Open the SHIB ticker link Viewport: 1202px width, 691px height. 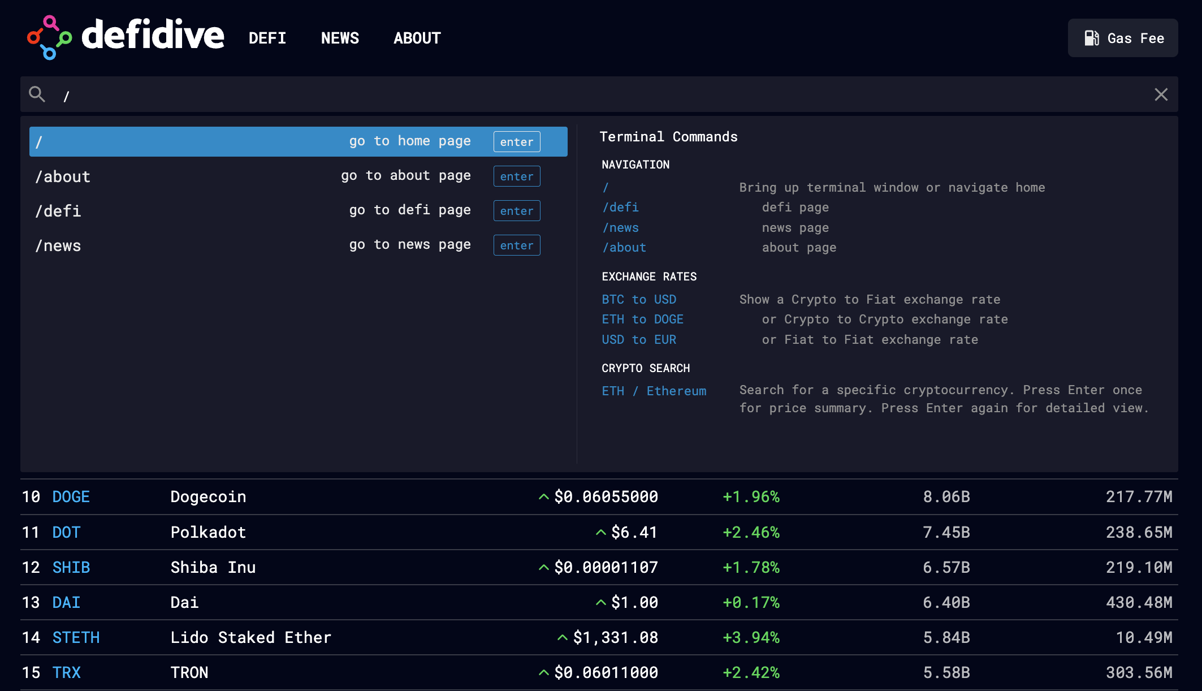[x=71, y=567]
